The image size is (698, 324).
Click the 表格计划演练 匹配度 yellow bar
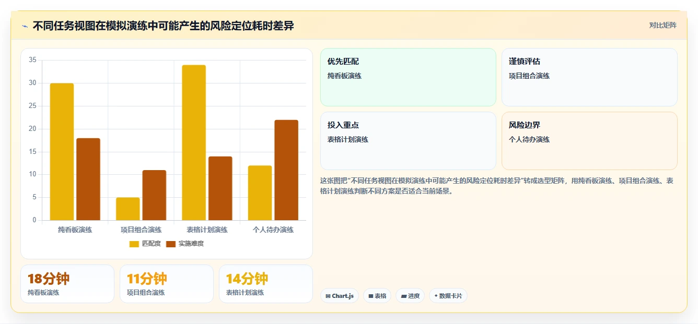194,142
